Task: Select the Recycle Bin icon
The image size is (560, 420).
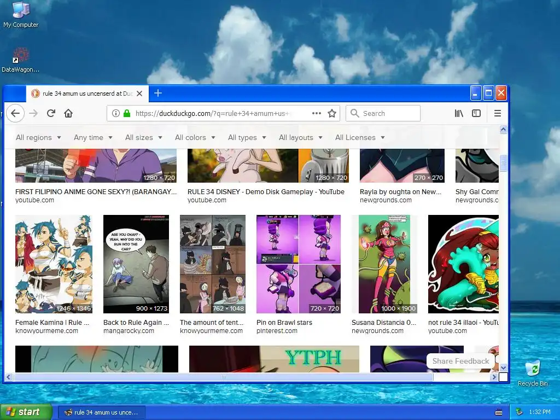Action: pyautogui.click(x=533, y=373)
